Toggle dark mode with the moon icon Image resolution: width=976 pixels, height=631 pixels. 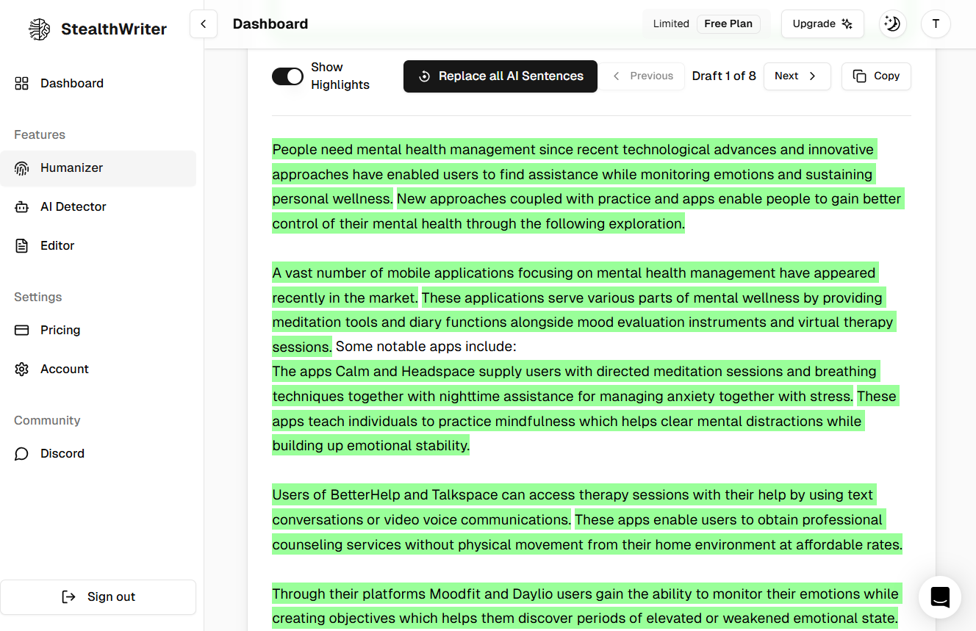pyautogui.click(x=892, y=24)
